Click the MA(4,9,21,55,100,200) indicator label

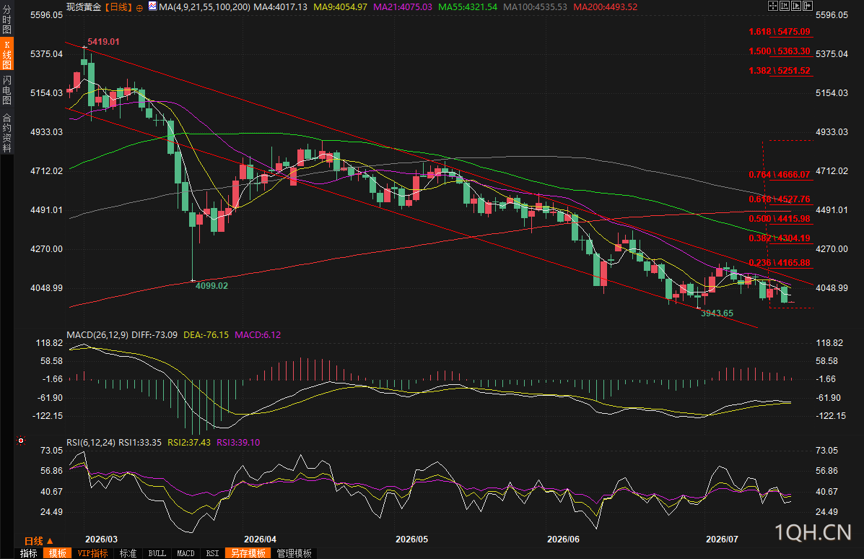tap(204, 7)
